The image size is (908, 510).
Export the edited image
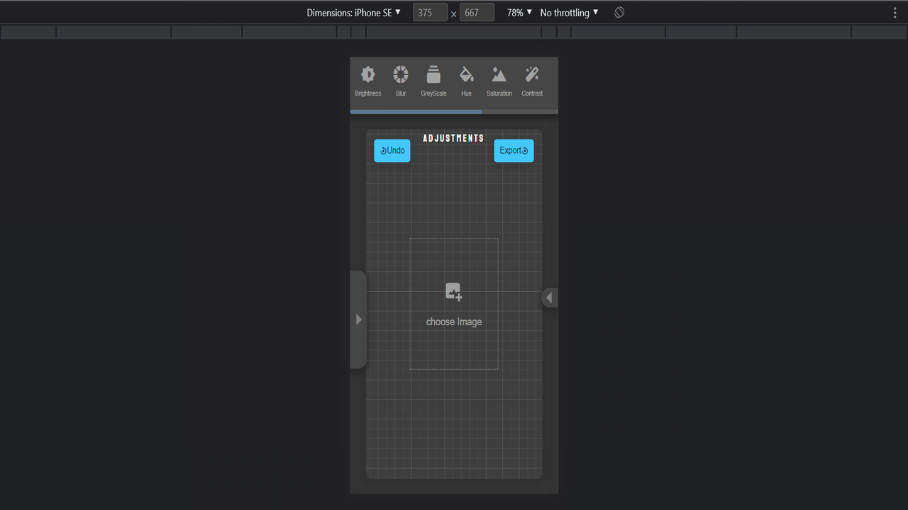514,150
